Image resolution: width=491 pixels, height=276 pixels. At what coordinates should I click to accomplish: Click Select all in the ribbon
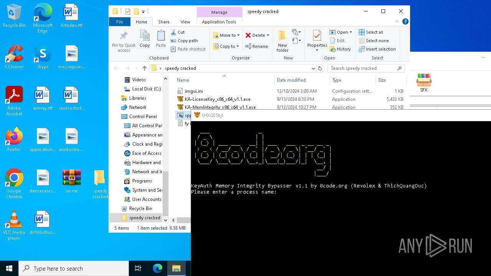pos(371,32)
